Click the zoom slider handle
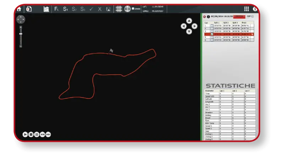Image resolution: width=284 pixels, height=156 pixels. 21,34
